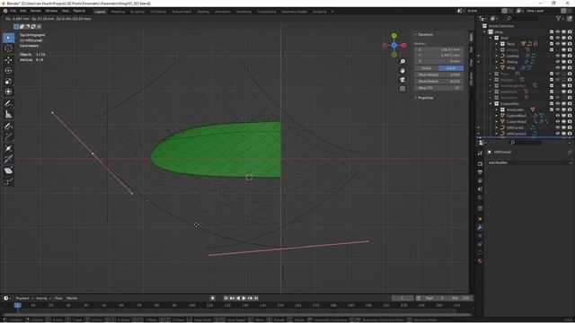The width and height of the screenshot is (575, 323).
Task: Switch to the Shading workspace tab
Action: tap(203, 12)
